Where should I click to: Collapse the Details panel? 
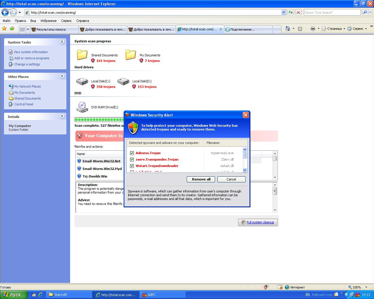(62, 116)
